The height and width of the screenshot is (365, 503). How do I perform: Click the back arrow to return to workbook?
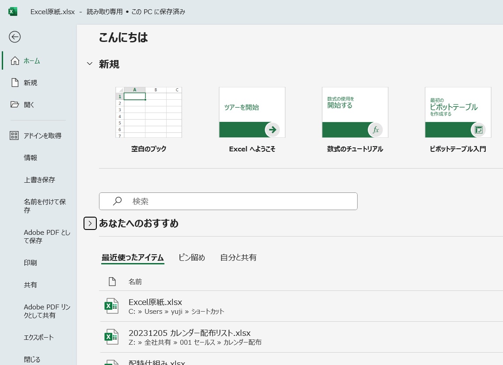15,37
